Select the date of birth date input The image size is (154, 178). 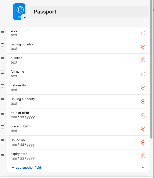click(x=75, y=117)
